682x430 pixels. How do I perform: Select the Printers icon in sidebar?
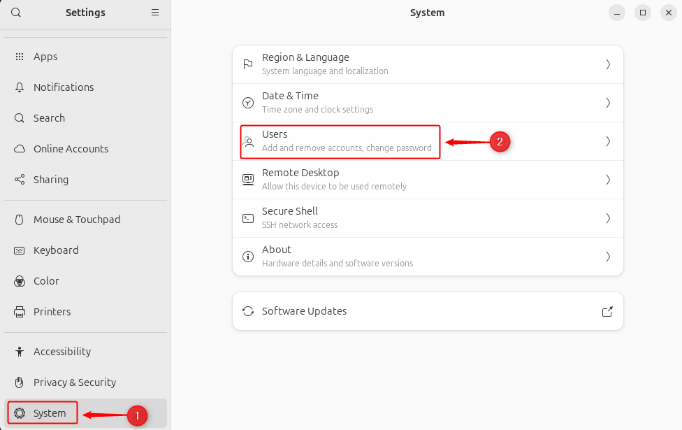point(19,312)
